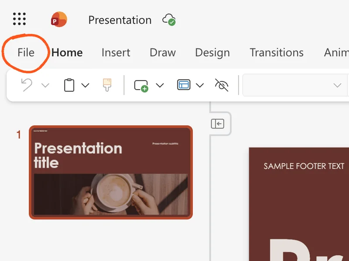Expand the New Slide dropdown arrow
The height and width of the screenshot is (261, 349).
160,85
